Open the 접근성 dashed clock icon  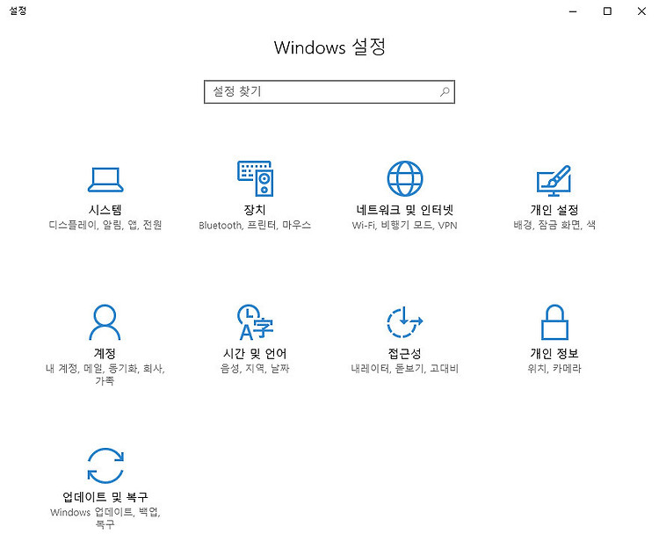[405, 322]
